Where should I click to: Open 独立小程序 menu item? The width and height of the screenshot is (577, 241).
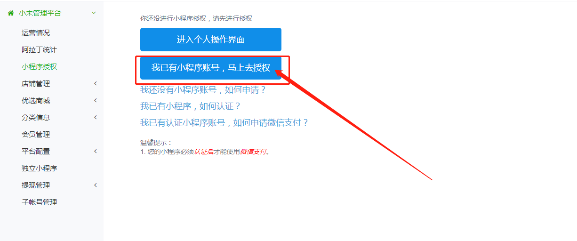pos(39,169)
